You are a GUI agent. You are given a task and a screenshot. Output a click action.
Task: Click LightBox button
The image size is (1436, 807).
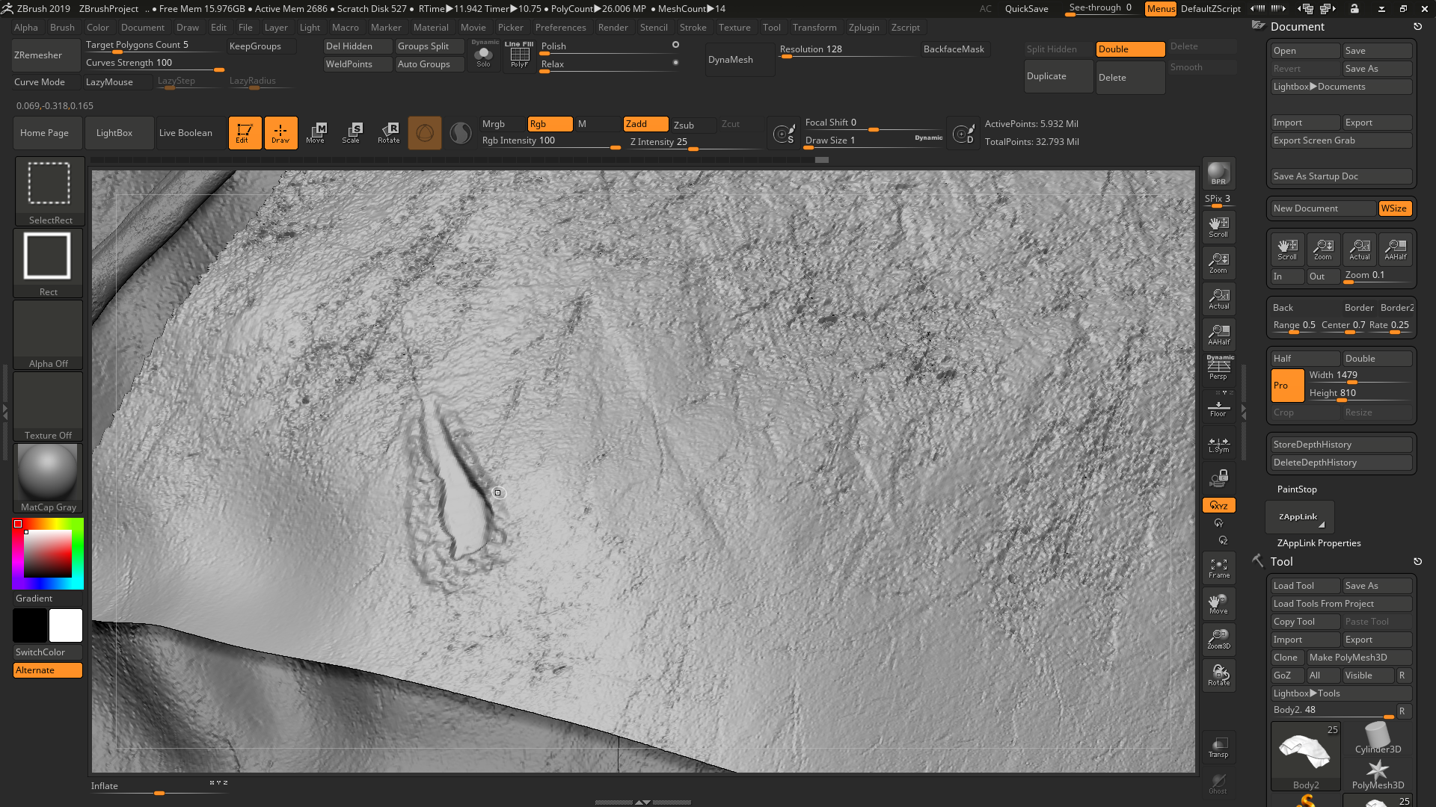(120, 133)
